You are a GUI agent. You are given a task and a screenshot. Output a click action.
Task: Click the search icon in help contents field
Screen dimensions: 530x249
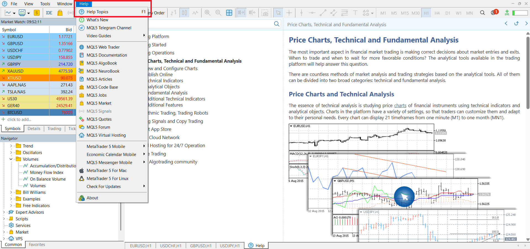click(x=277, y=24)
